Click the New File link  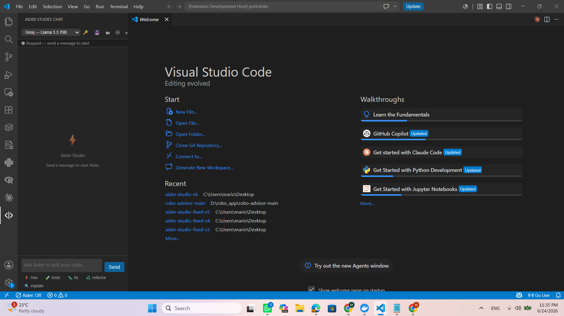[x=186, y=112]
